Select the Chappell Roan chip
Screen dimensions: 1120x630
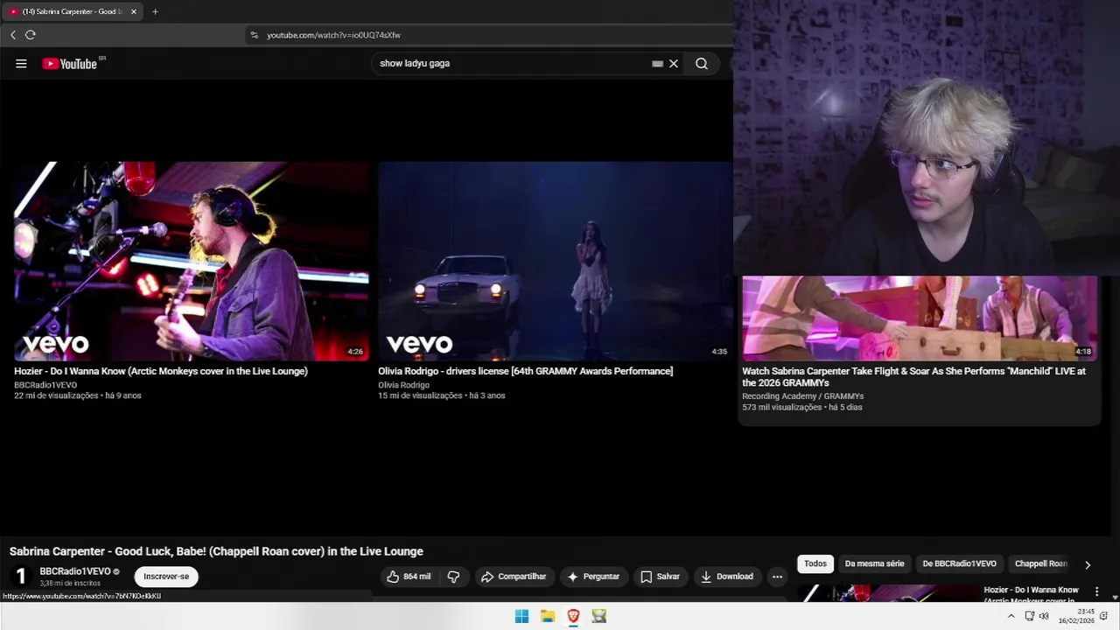click(x=1040, y=564)
